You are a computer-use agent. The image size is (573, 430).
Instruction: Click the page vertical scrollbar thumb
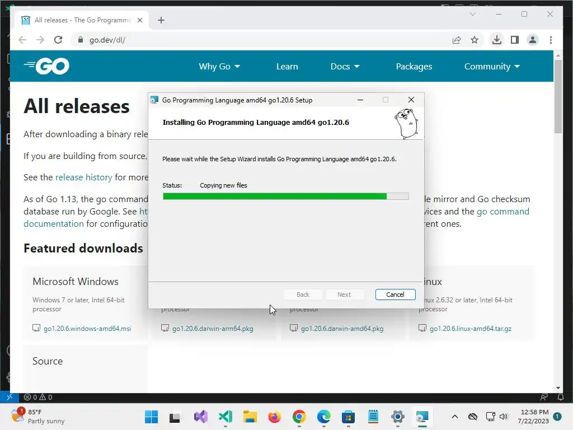point(558,96)
